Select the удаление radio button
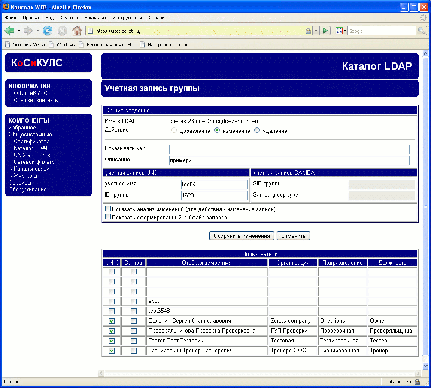431x388 pixels. pos(257,130)
